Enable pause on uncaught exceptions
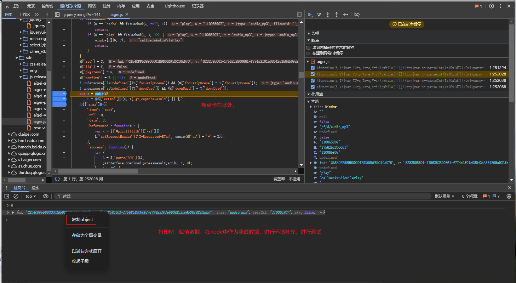The image size is (516, 283). [x=309, y=47]
